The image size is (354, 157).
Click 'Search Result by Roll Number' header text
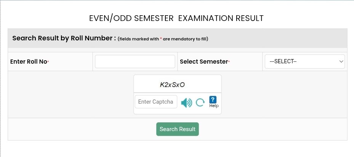tap(64, 38)
